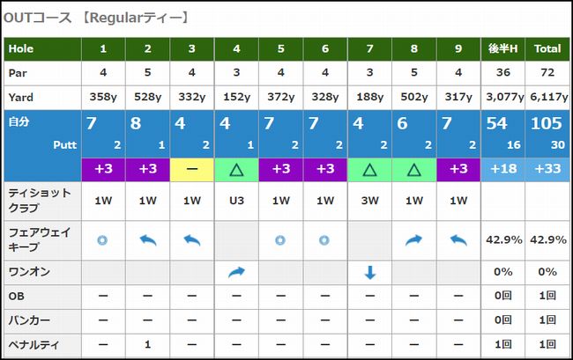Click the fairway hit circle for hole 1
Viewport: 573px width, 360px height.
(103, 239)
